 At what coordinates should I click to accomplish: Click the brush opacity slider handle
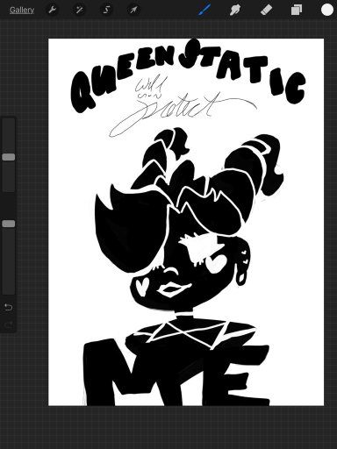click(9, 224)
